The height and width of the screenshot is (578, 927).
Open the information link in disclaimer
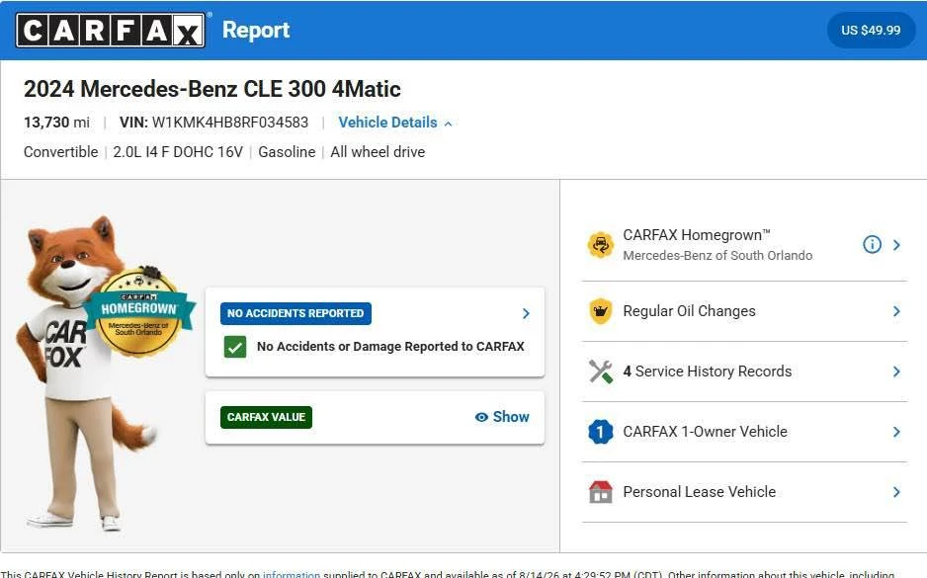(x=292, y=573)
